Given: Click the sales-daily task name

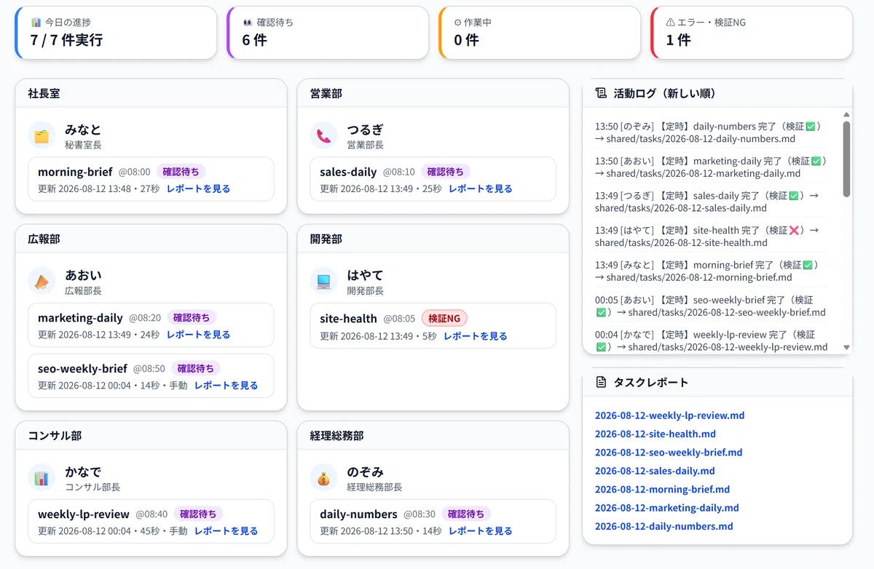Looking at the screenshot, I should coord(348,172).
